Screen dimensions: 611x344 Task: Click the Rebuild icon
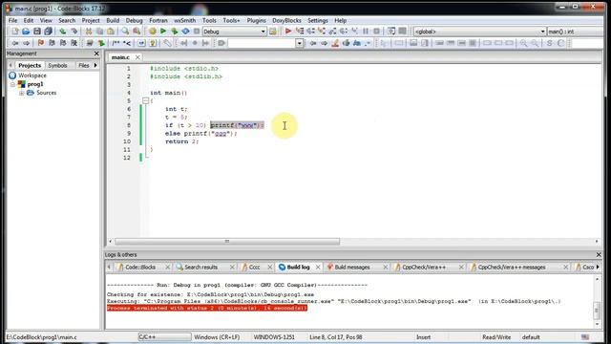click(185, 32)
